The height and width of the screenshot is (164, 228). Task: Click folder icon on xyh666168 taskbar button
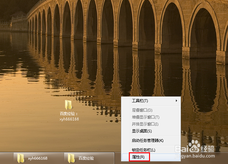pos(21,158)
